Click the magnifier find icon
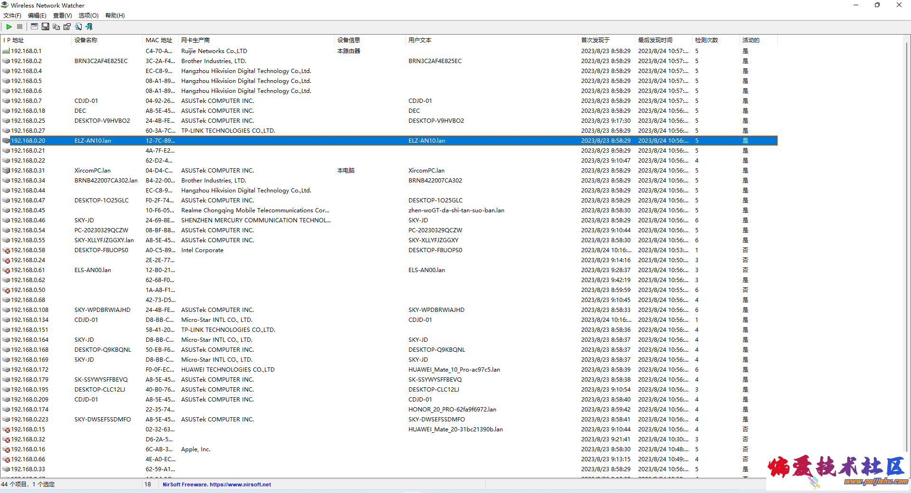 point(78,27)
